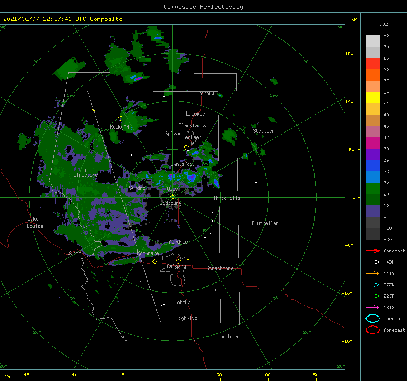Click the Cochrane label
The width and height of the screenshot is (407, 381).
[148, 253]
